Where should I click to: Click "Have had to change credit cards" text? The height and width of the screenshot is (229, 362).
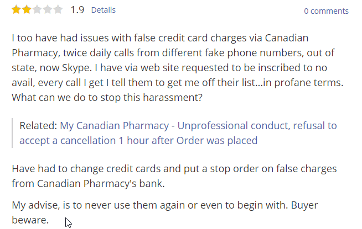tap(86, 169)
